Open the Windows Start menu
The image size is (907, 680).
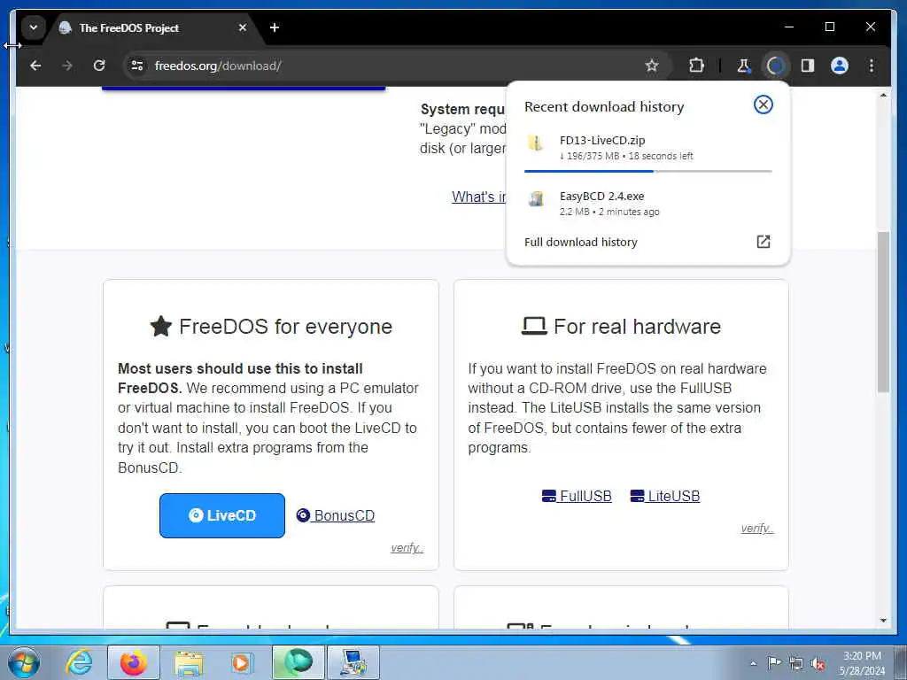pos(24,662)
